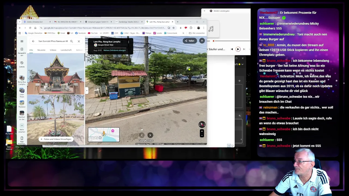
Task: Select the Nong Bua Lamphu recent place
Action: pyautogui.click(x=22, y=80)
